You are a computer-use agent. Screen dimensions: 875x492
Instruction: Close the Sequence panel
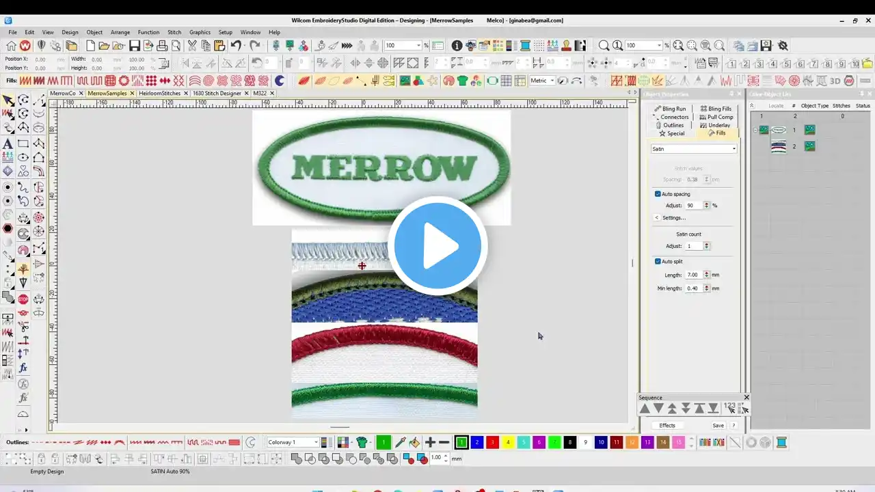(746, 397)
